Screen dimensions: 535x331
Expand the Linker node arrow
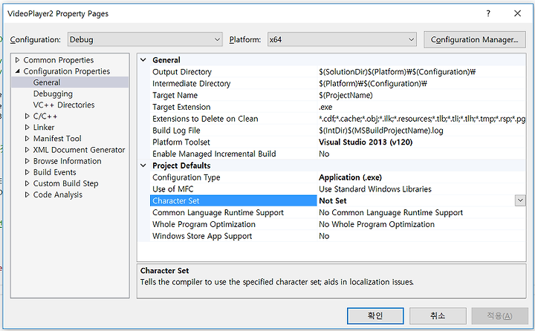(x=27, y=128)
